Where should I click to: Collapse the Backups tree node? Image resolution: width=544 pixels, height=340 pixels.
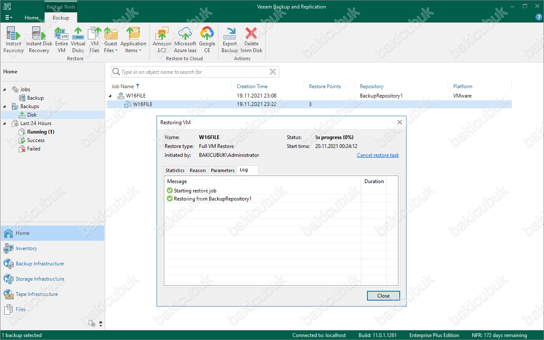(x=5, y=106)
